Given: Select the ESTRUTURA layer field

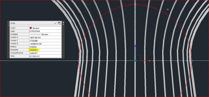Looking at the screenshot, I should (45, 31).
